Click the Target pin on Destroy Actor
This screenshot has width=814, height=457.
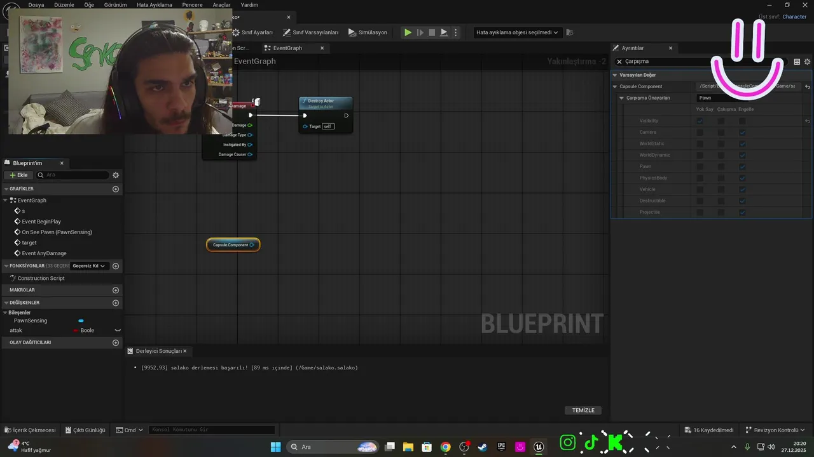306,126
